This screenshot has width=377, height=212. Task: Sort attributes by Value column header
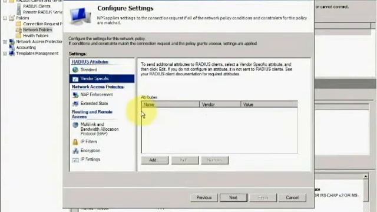click(269, 105)
